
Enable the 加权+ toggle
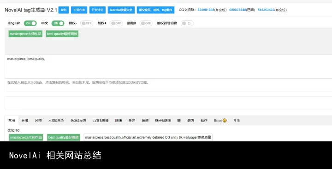(116, 23)
